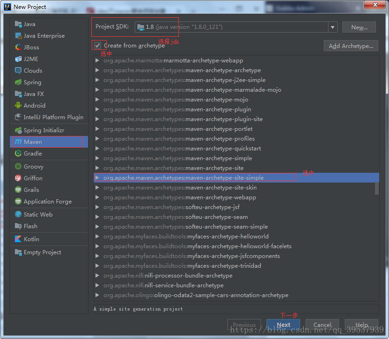Click the Grails icon
389x339 pixels.
tap(18, 190)
